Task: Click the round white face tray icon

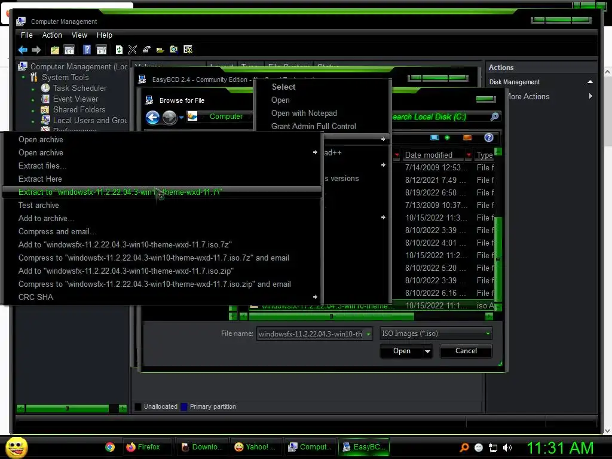Action: click(479, 448)
